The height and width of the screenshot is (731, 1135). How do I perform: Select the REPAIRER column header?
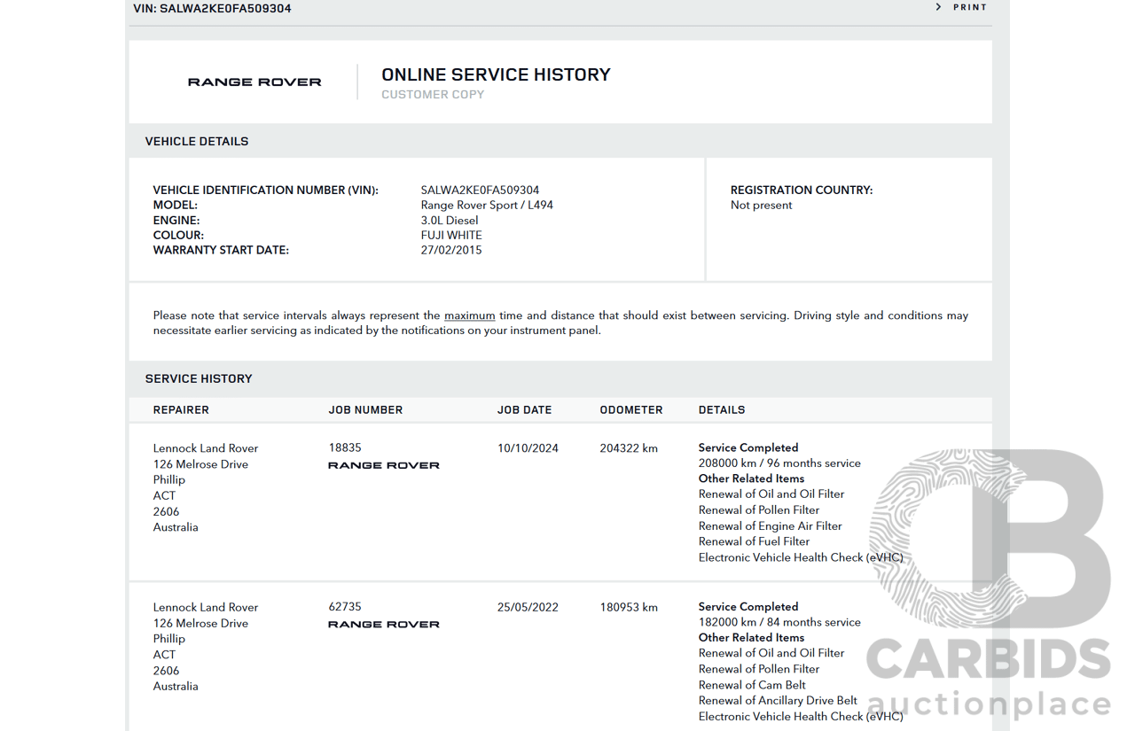pos(181,410)
